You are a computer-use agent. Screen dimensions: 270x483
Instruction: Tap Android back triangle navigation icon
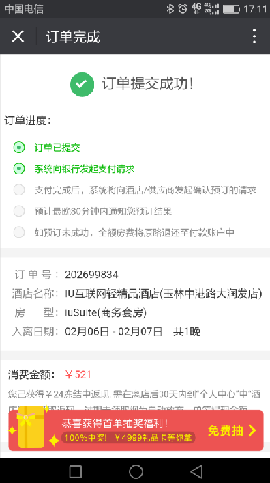click(196, 471)
